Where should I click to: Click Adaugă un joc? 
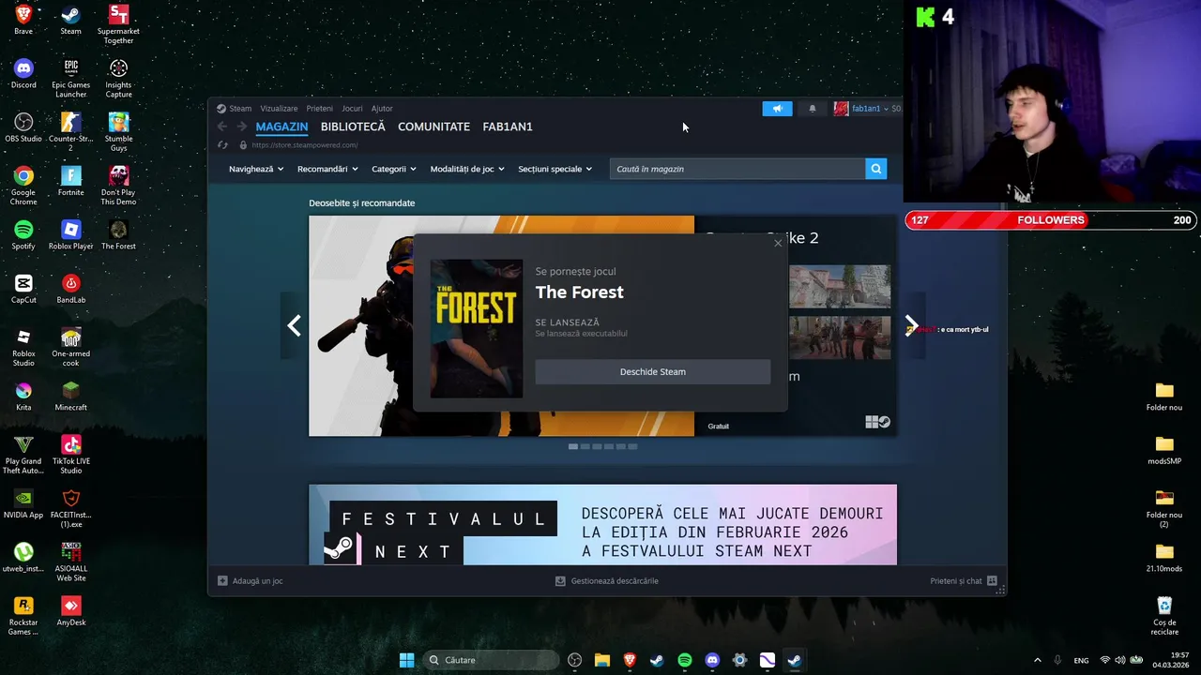(x=251, y=581)
